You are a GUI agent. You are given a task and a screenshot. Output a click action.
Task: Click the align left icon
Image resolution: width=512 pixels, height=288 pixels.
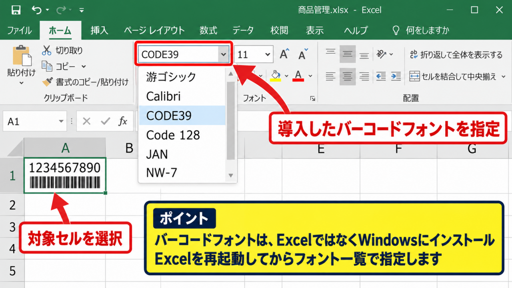(x=330, y=76)
